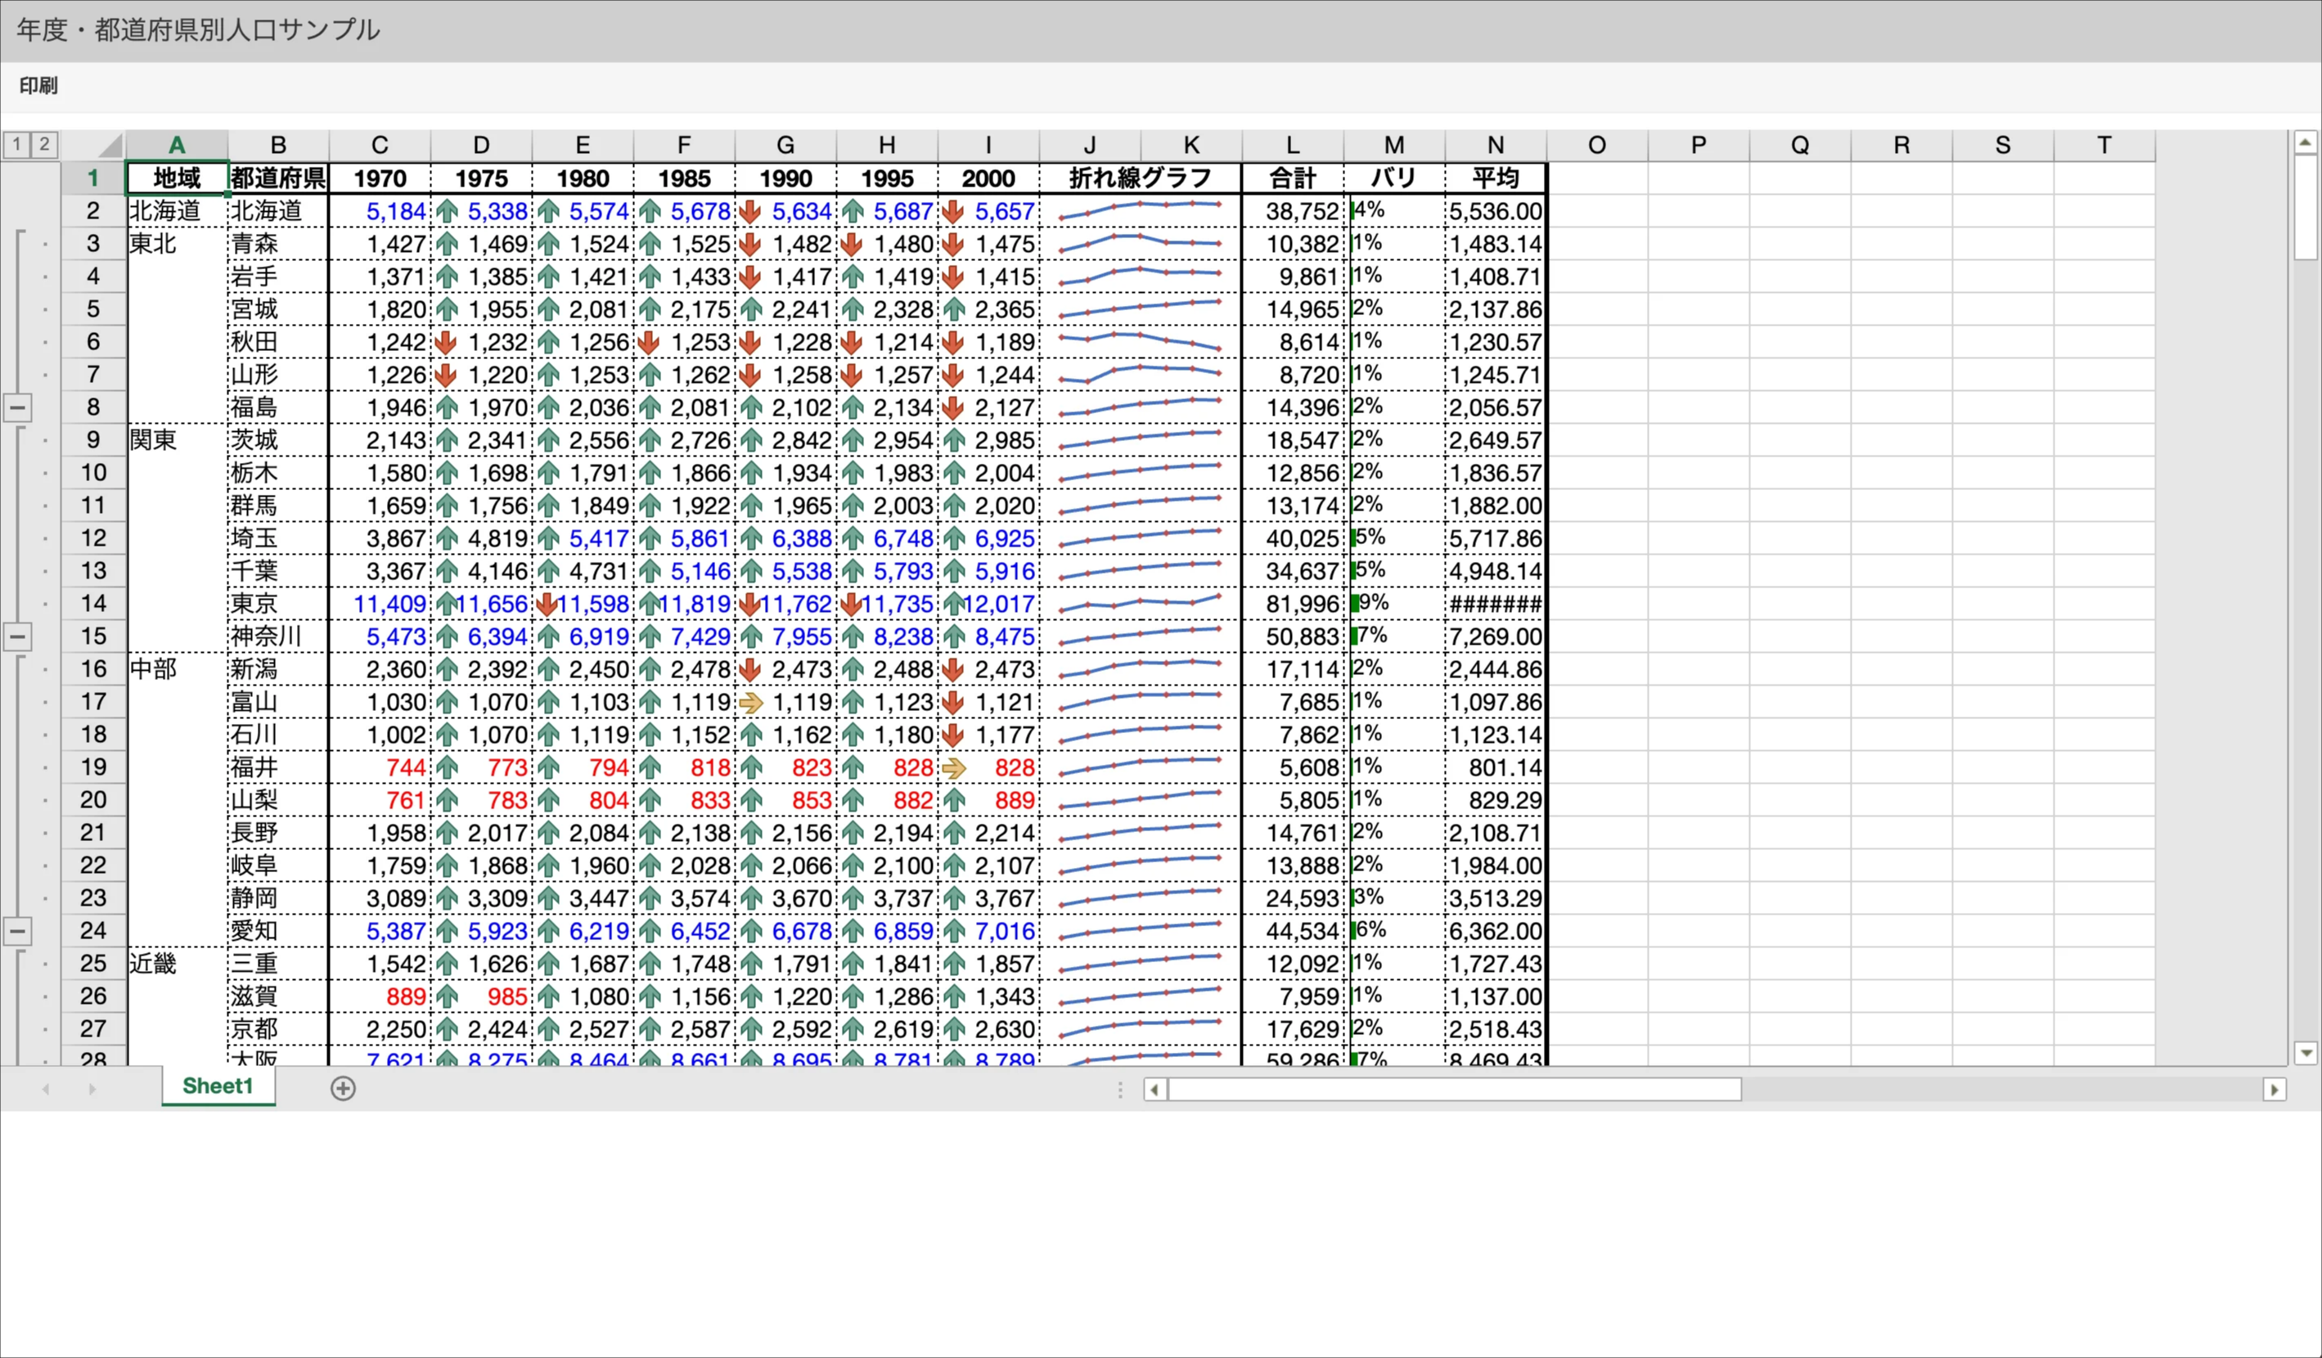Collapse the 関東 row group
Image resolution: width=2322 pixels, height=1358 pixels.
click(17, 636)
